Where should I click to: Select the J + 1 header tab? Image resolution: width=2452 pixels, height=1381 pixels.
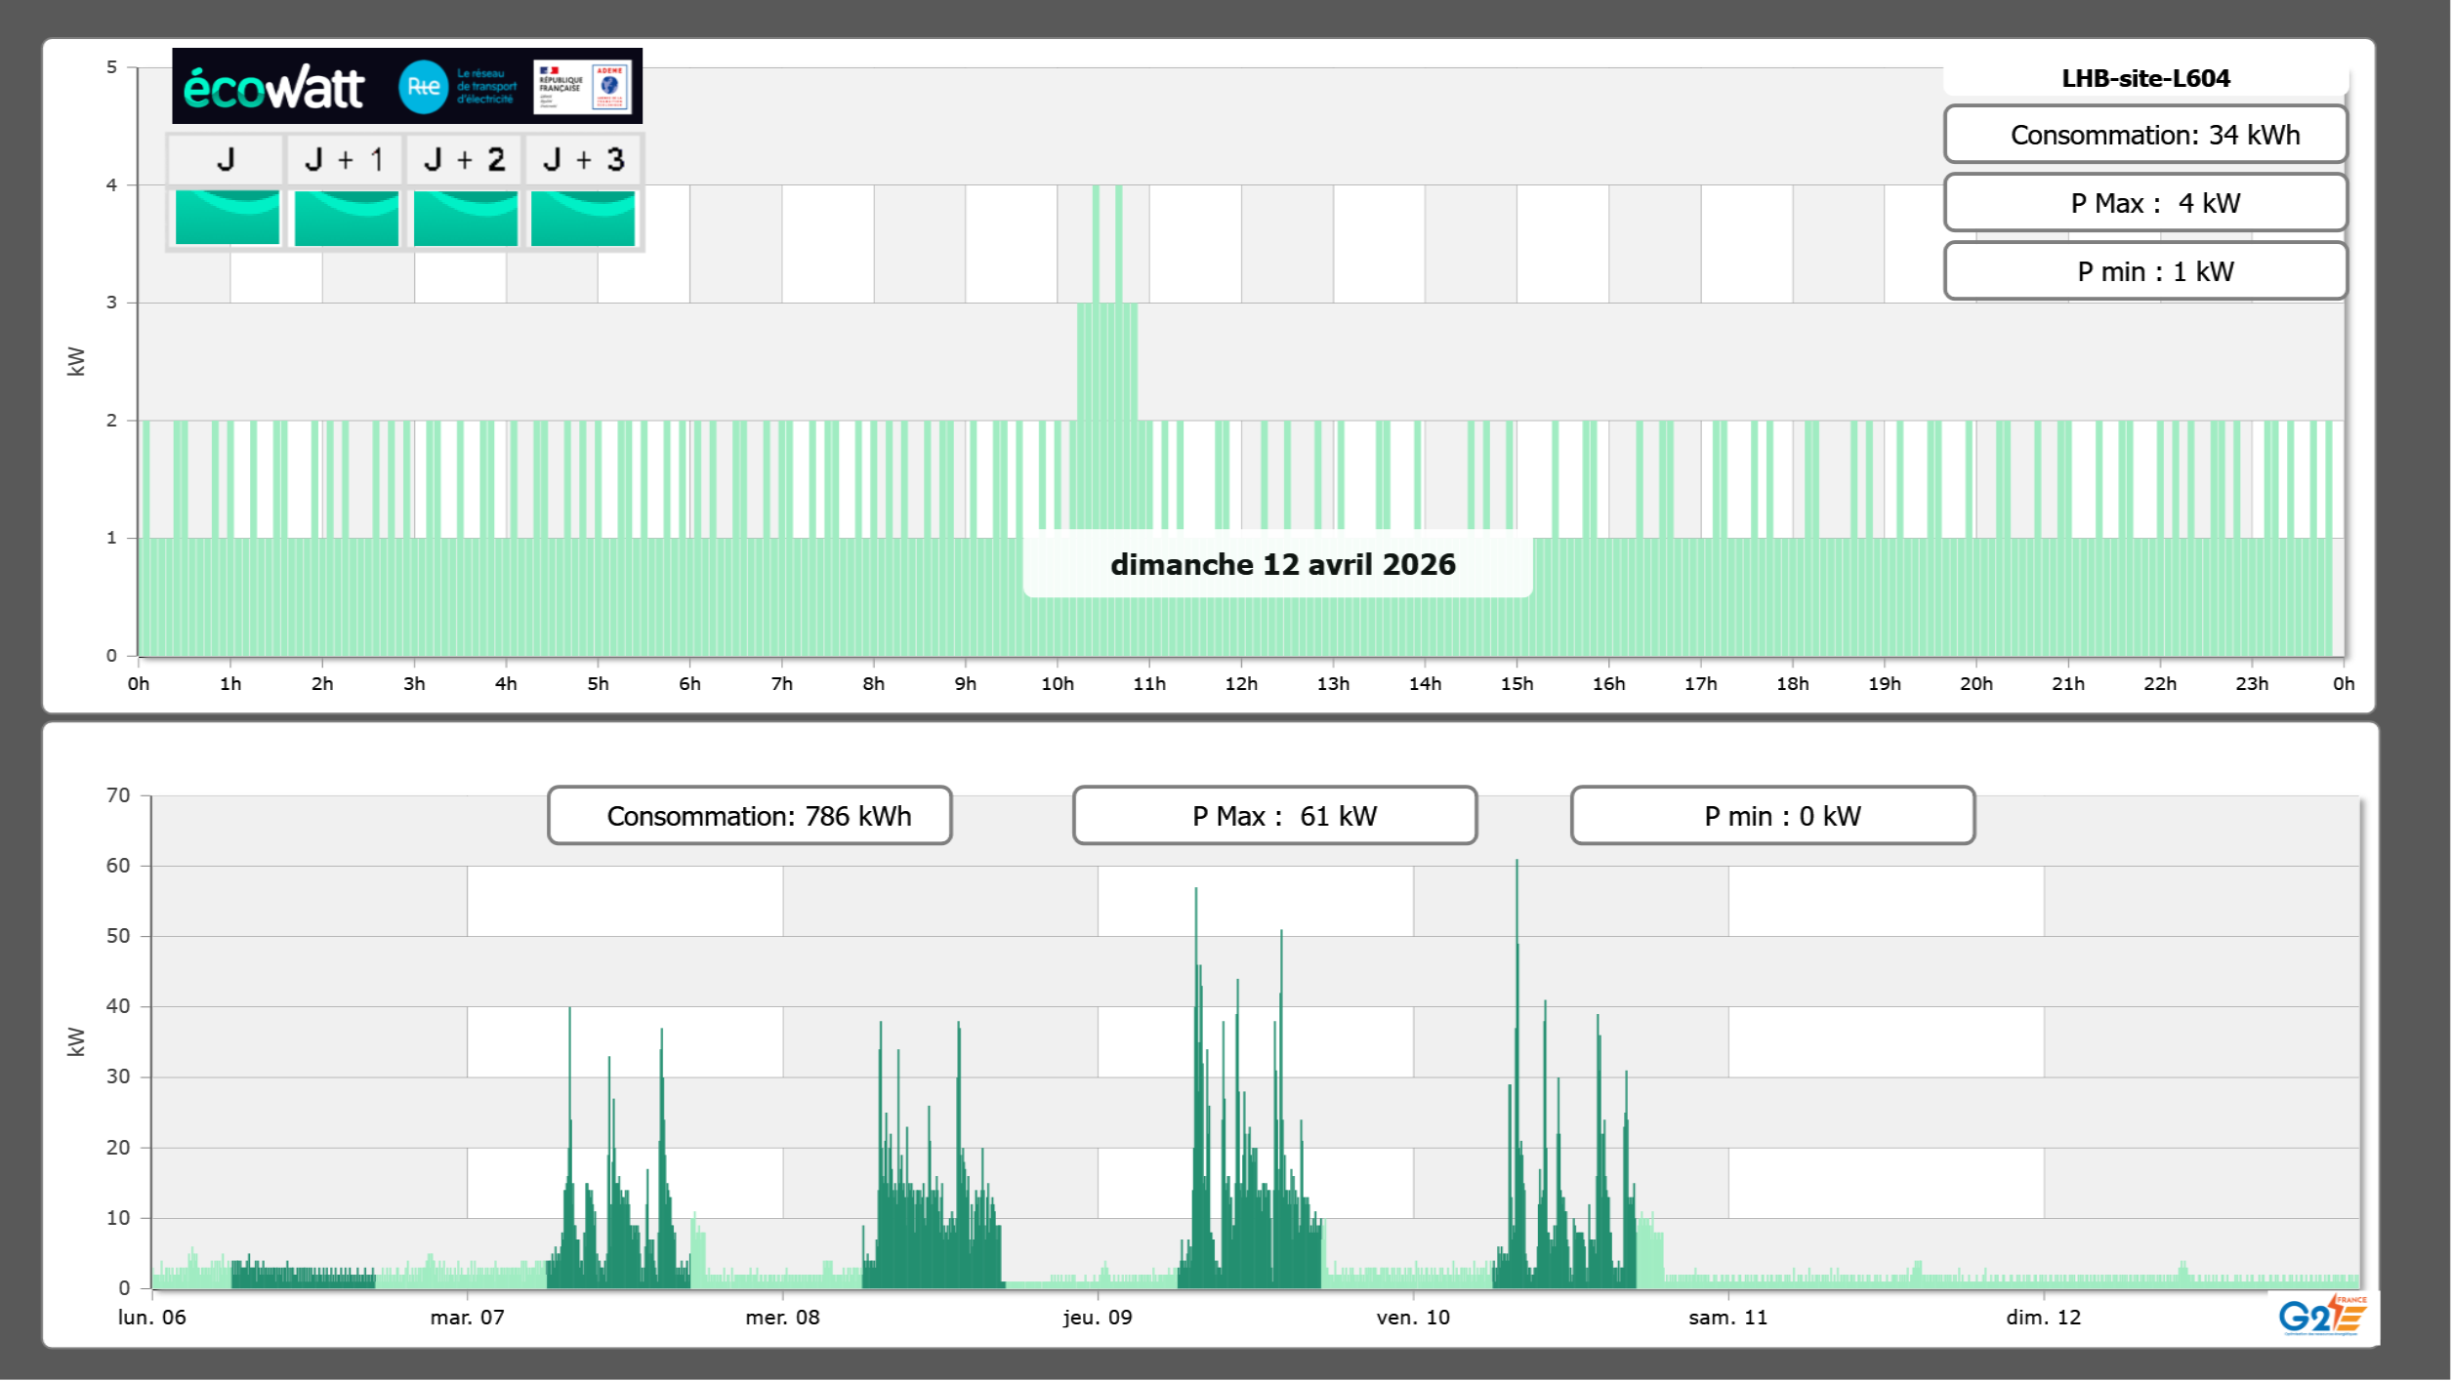[344, 159]
